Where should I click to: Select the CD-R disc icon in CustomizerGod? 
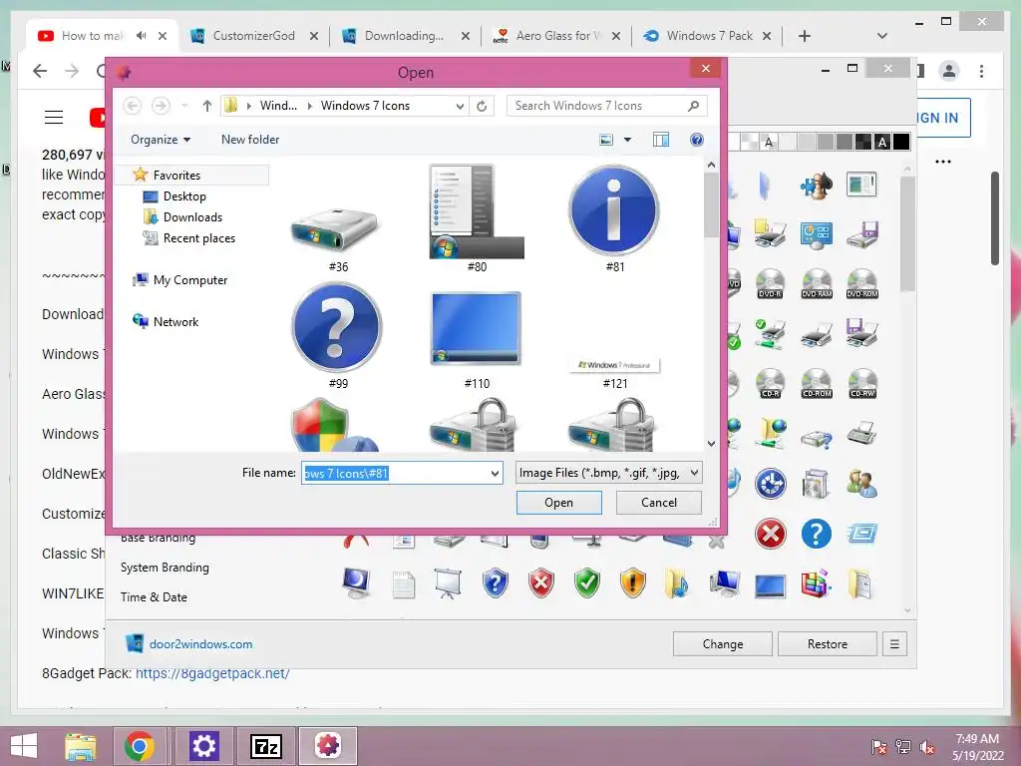pyautogui.click(x=771, y=384)
